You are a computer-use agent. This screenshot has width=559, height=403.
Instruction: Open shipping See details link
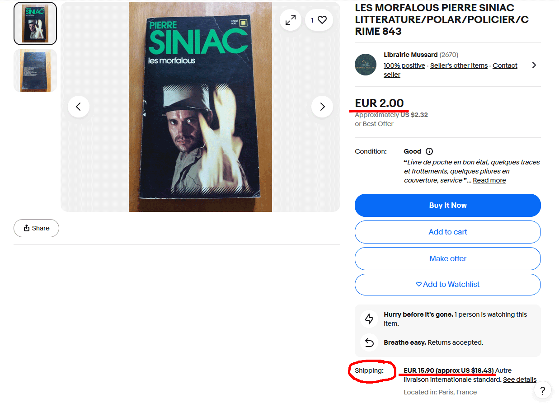pos(520,380)
